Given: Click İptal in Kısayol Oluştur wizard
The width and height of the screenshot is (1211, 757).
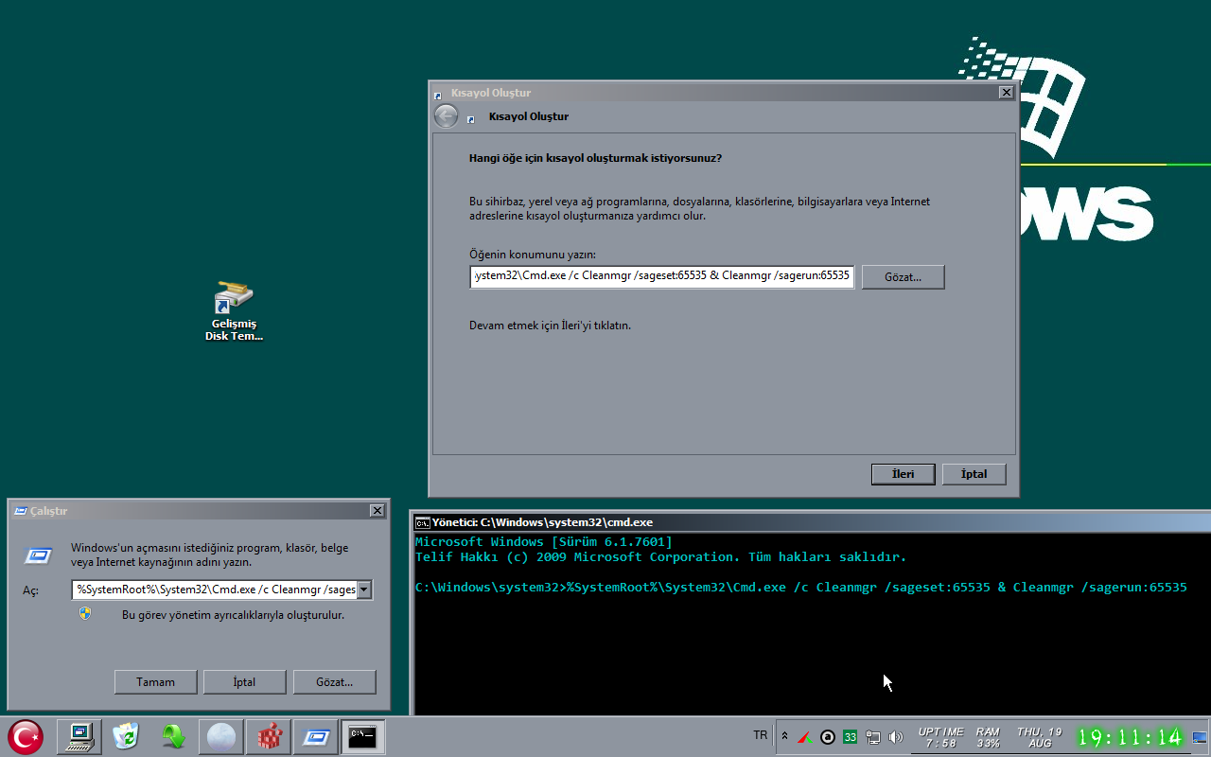Looking at the screenshot, I should point(974,474).
